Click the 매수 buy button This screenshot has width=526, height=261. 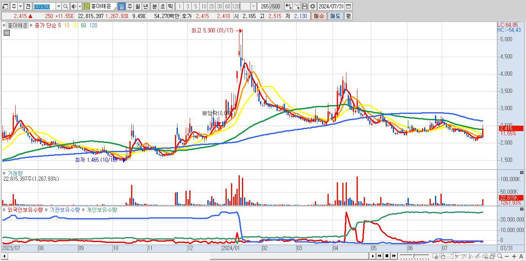click(319, 16)
